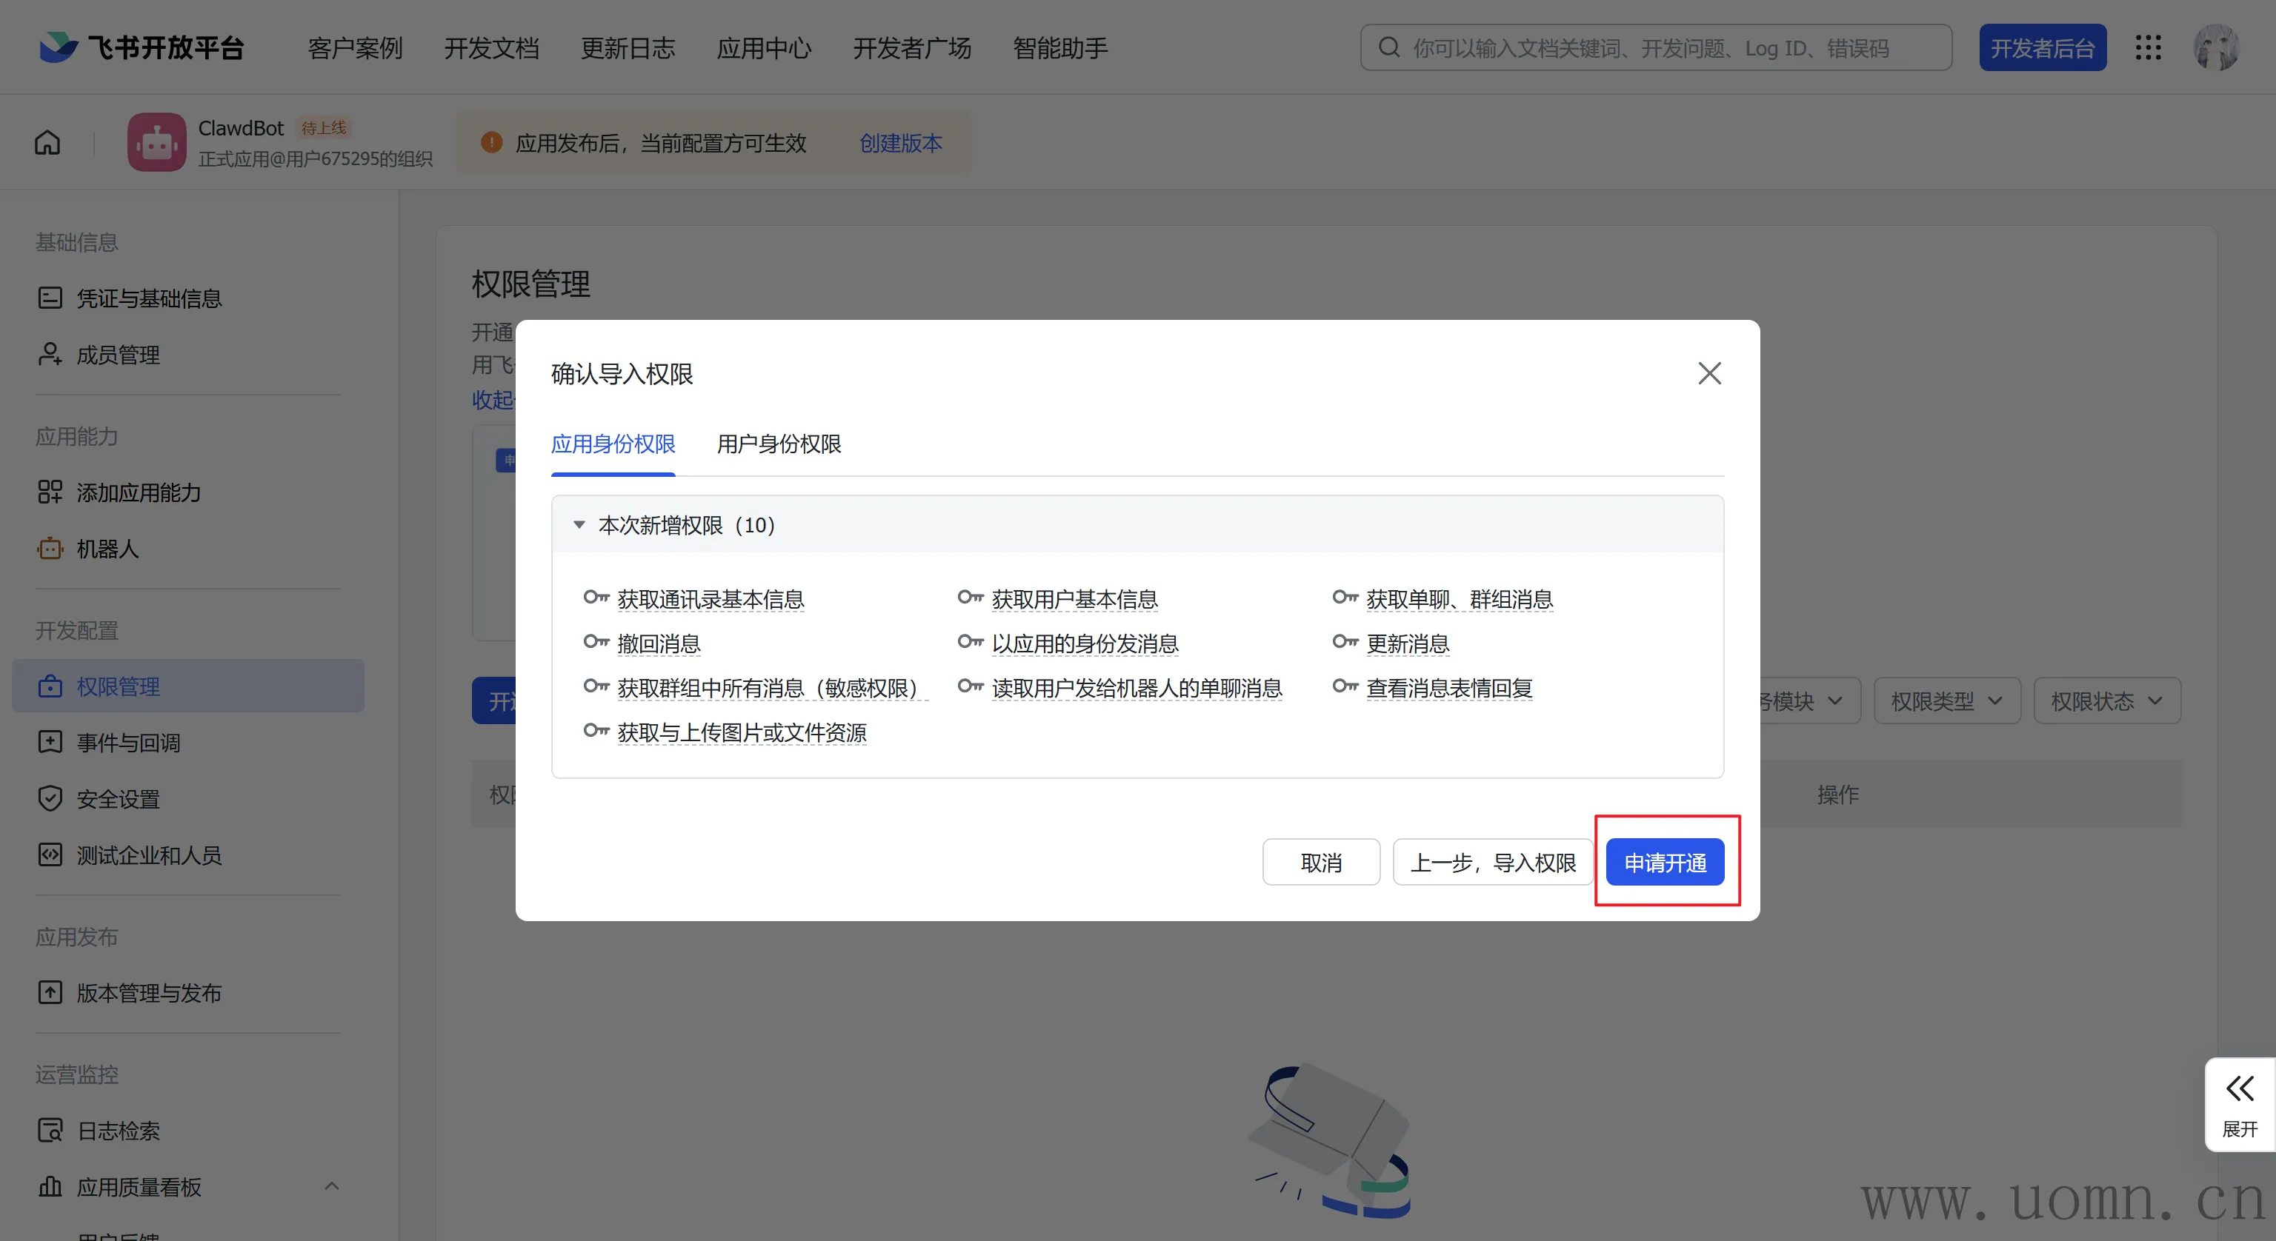The height and width of the screenshot is (1241, 2276).
Task: Click the 申请开通 button
Action: [1665, 862]
